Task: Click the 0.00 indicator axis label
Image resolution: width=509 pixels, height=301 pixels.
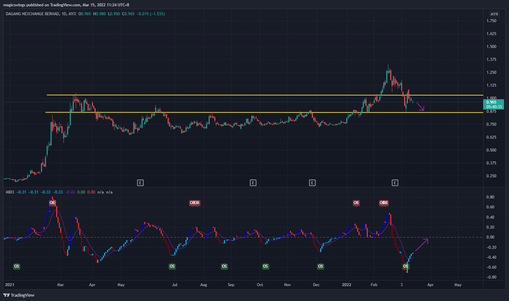Action: click(490, 237)
